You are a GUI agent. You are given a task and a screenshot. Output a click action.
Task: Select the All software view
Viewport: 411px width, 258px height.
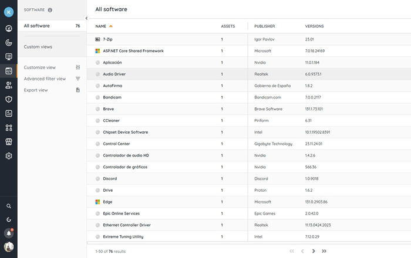pos(52,26)
